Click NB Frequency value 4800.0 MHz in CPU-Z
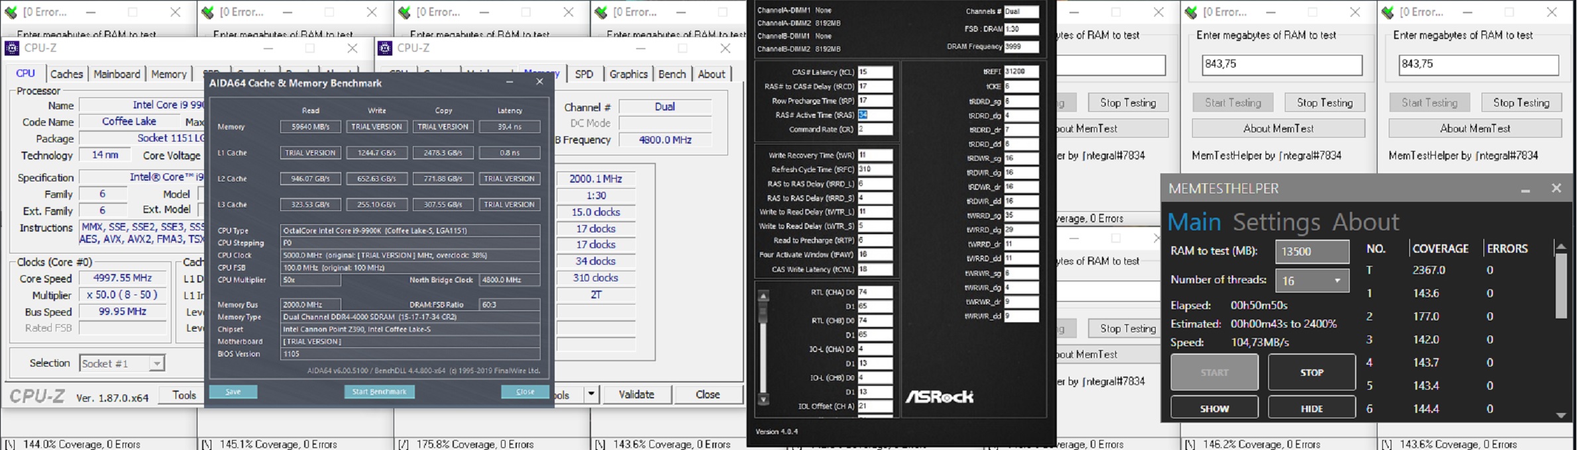 click(x=665, y=140)
